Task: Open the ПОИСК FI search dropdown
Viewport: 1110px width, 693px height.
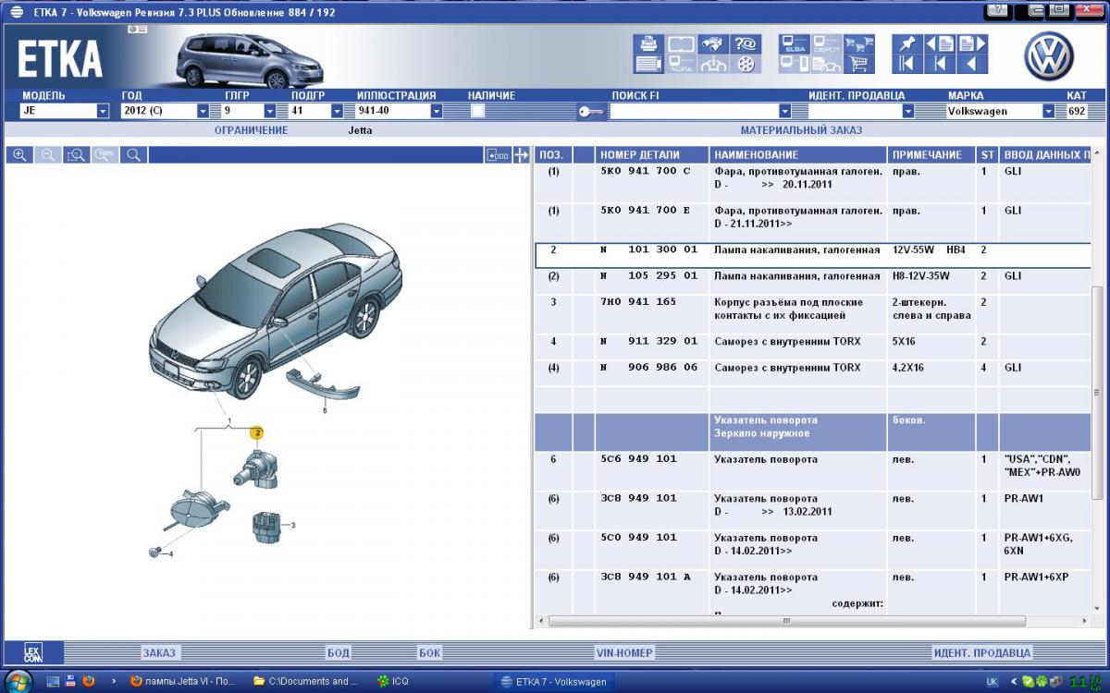Action: (784, 111)
